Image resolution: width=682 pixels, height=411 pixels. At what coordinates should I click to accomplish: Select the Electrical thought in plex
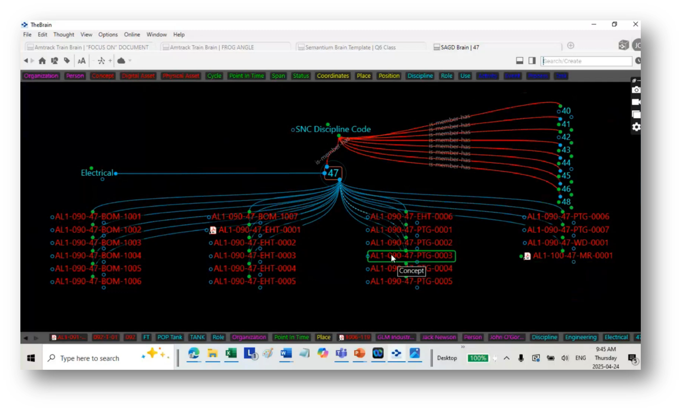tap(97, 173)
